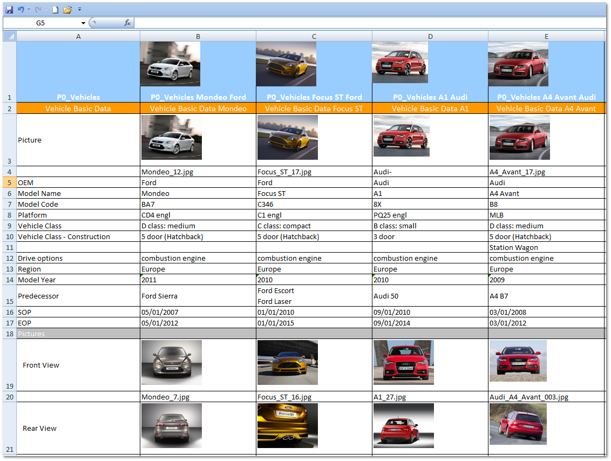The width and height of the screenshot is (611, 461).
Task: Select row 11 header
Action: click(x=9, y=247)
